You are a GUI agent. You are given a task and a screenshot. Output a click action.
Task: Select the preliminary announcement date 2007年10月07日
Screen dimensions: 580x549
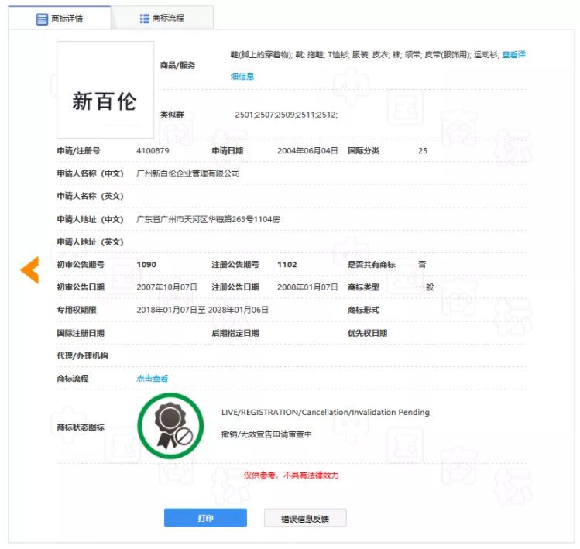tap(166, 287)
